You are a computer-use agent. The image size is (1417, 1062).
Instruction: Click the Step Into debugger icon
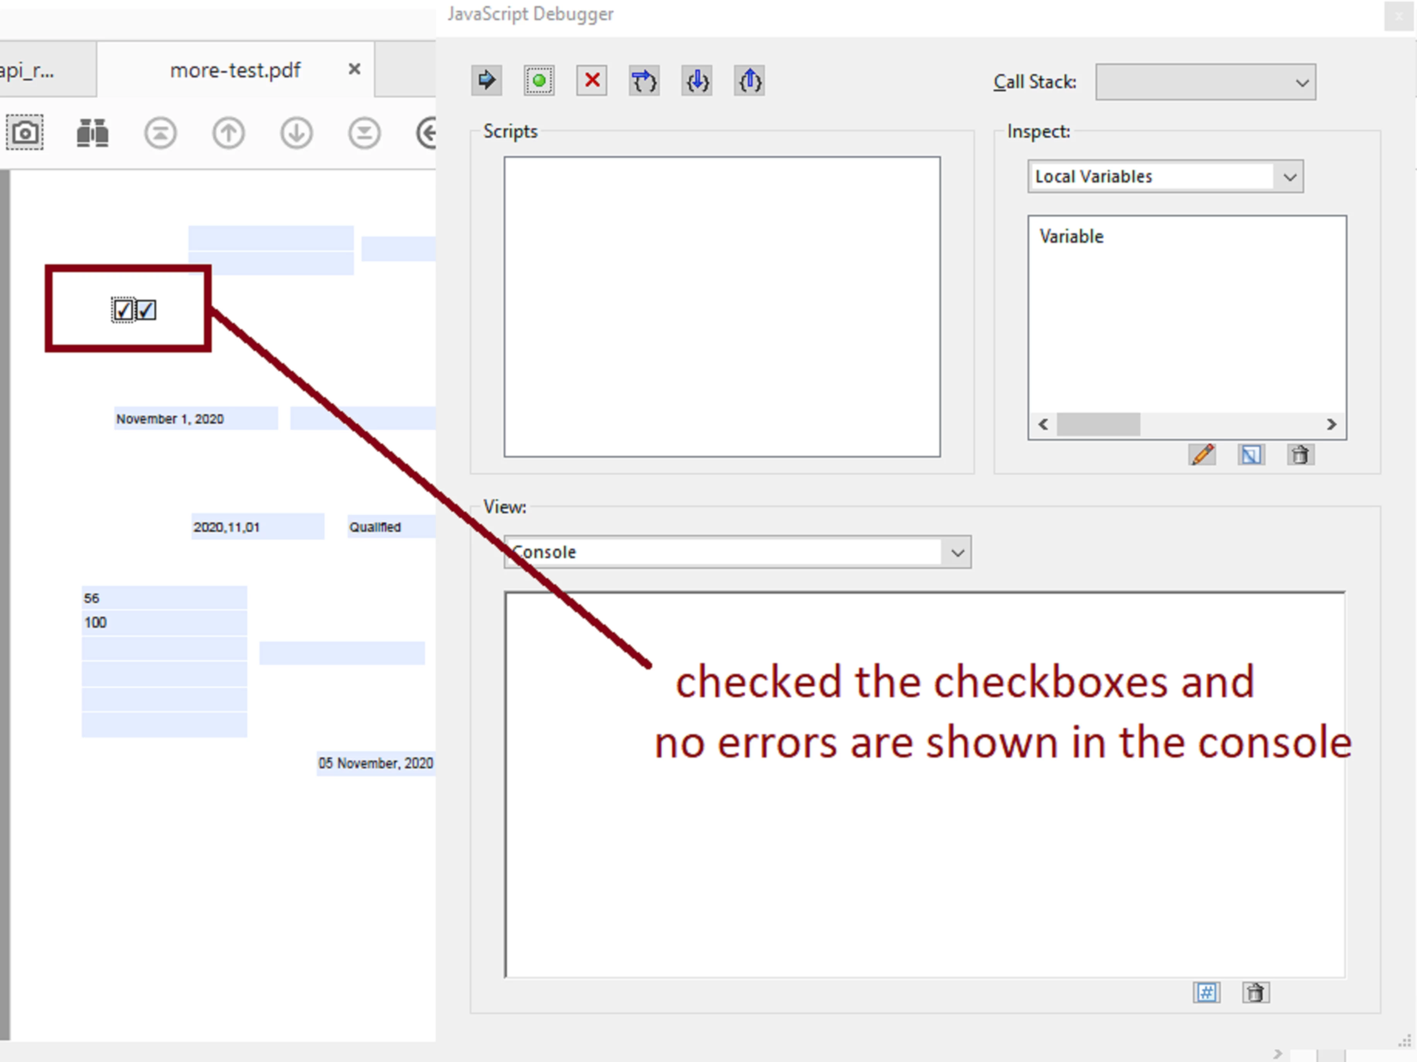coord(696,81)
